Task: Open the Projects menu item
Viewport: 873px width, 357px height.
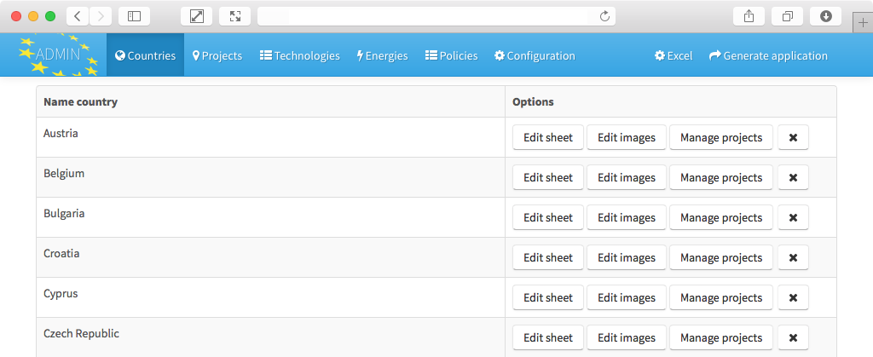Action: [217, 55]
